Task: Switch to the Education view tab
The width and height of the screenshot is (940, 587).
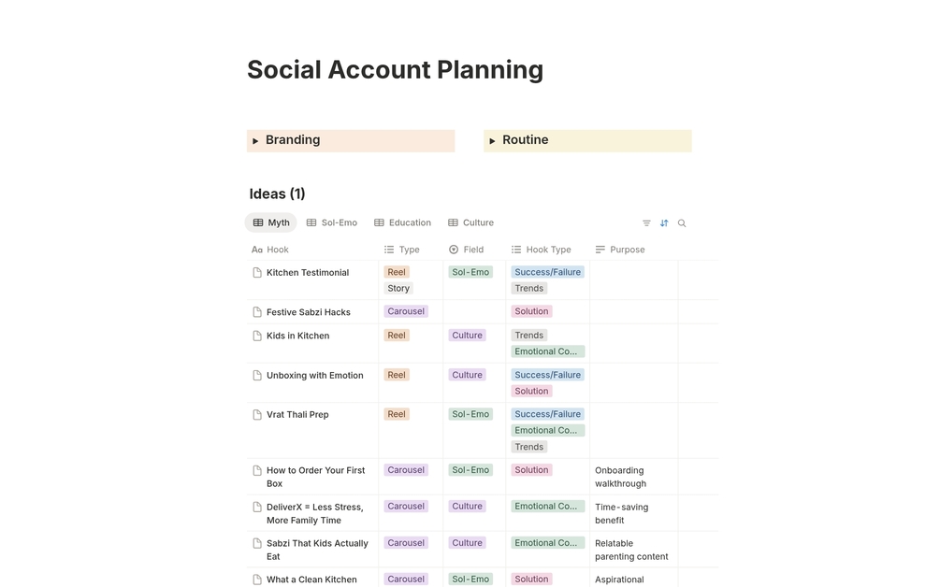Action: click(x=402, y=222)
